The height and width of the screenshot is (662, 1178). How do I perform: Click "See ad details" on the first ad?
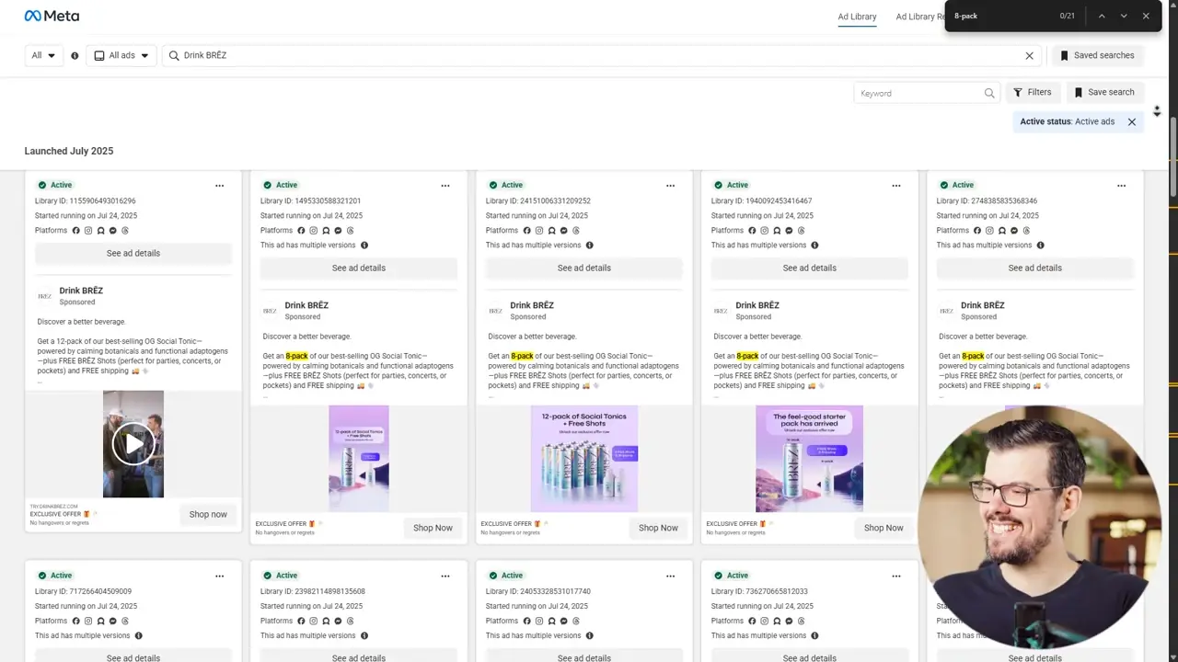coord(133,253)
